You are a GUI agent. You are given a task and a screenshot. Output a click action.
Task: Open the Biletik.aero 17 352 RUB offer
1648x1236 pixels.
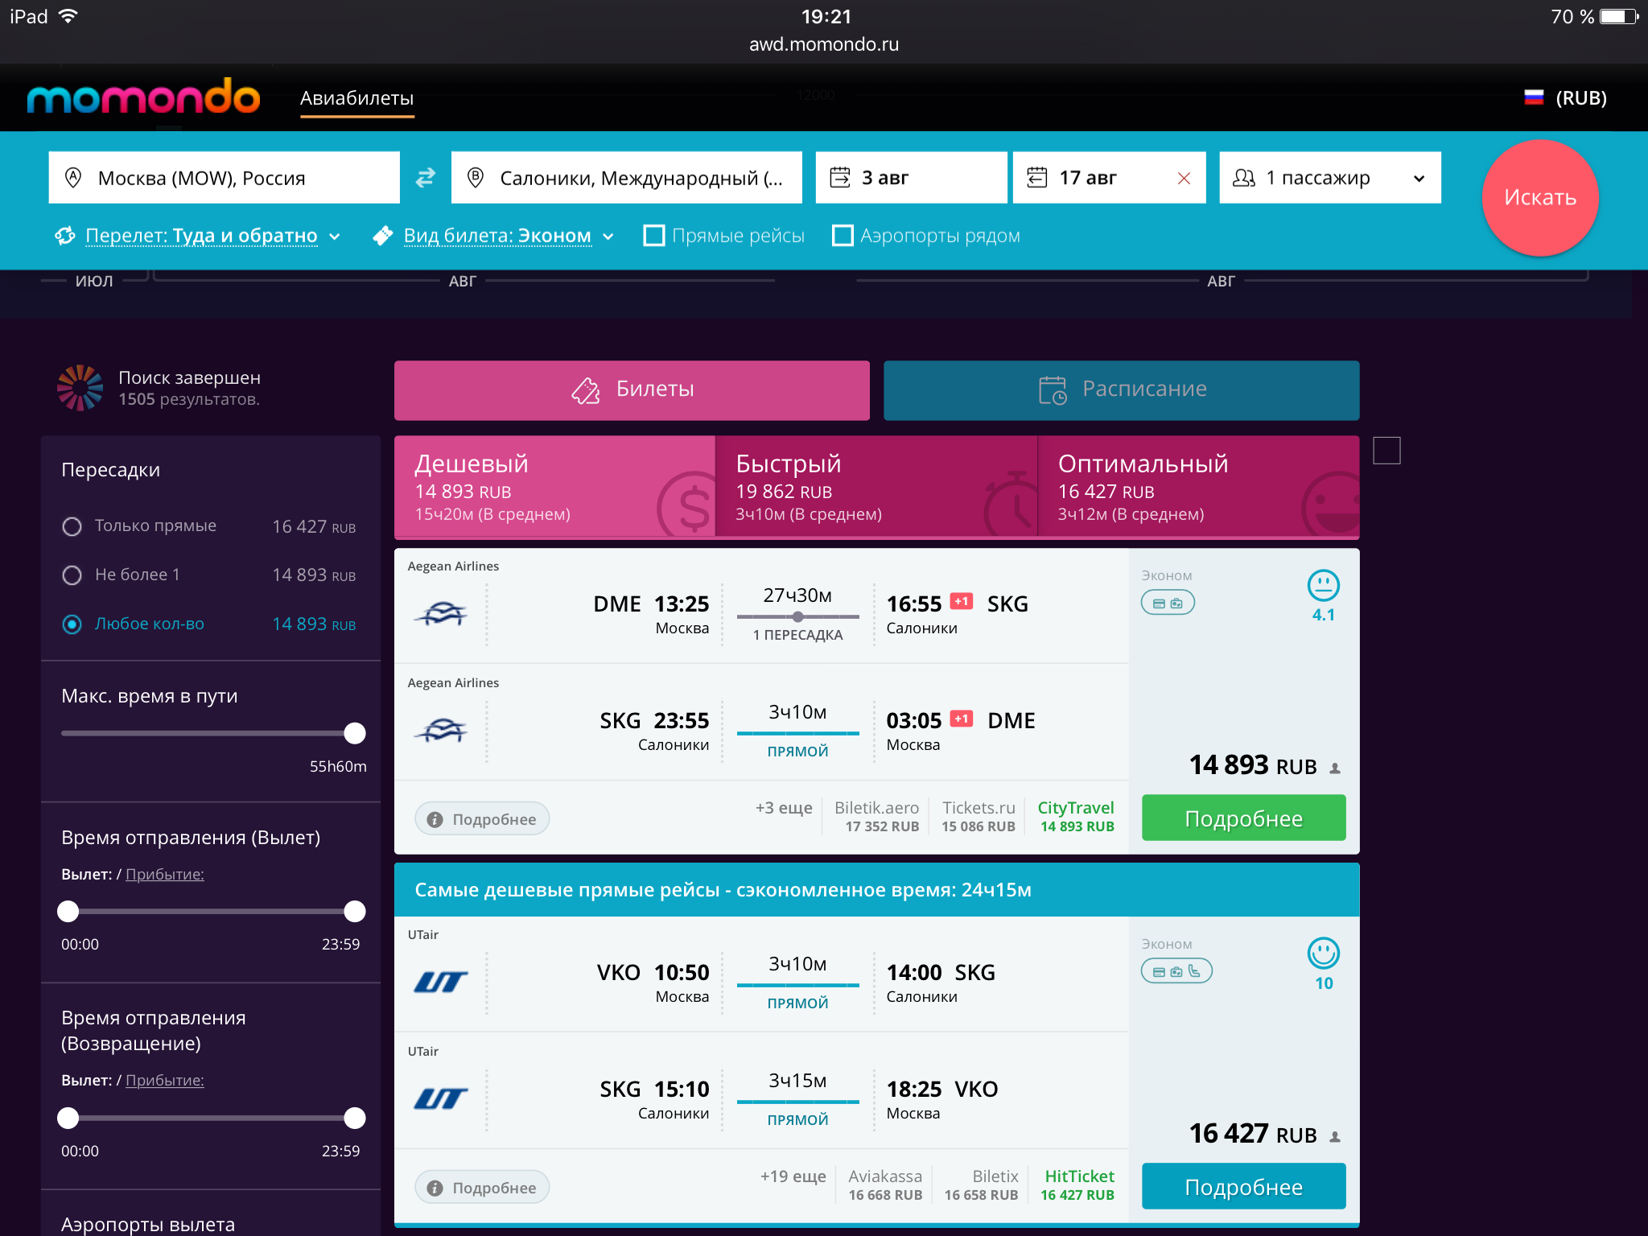coord(877,817)
